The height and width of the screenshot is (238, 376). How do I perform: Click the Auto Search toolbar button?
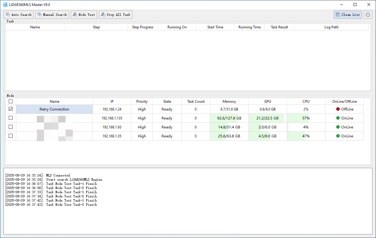tap(19, 15)
